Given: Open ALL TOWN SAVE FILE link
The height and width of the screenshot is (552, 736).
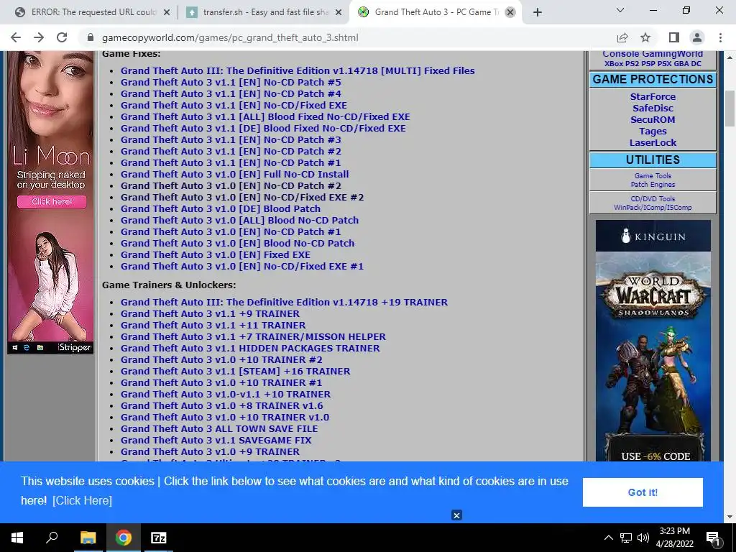Looking at the screenshot, I should tap(219, 429).
